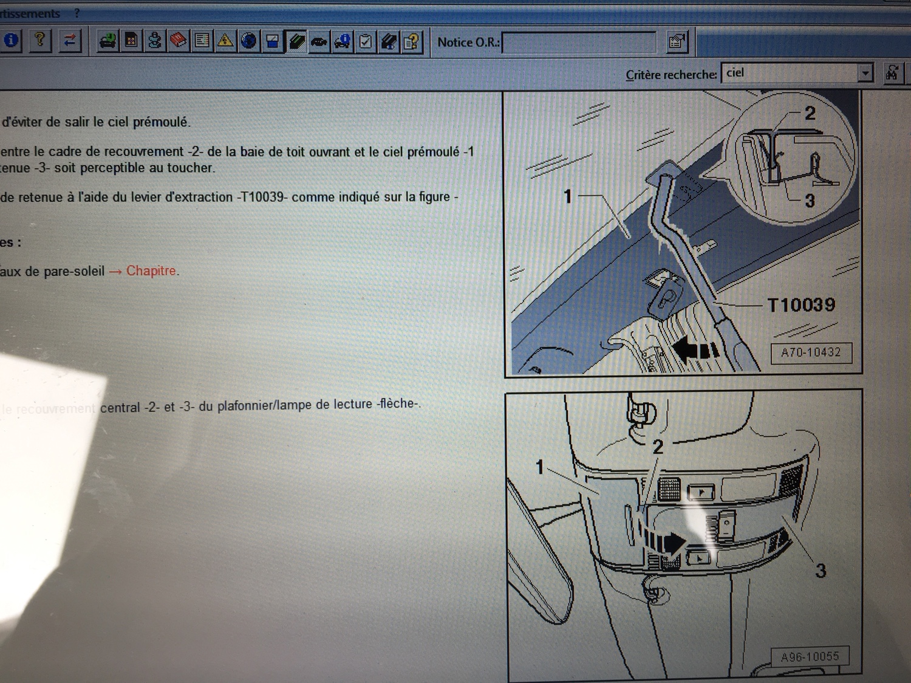Open help via yellow question mark icon
Image resolution: width=911 pixels, height=683 pixels.
coord(40,41)
